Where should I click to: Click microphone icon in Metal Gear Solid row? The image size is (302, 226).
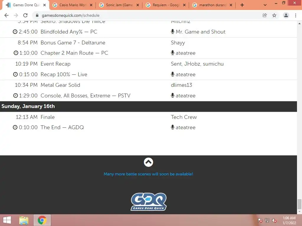[x=173, y=96]
